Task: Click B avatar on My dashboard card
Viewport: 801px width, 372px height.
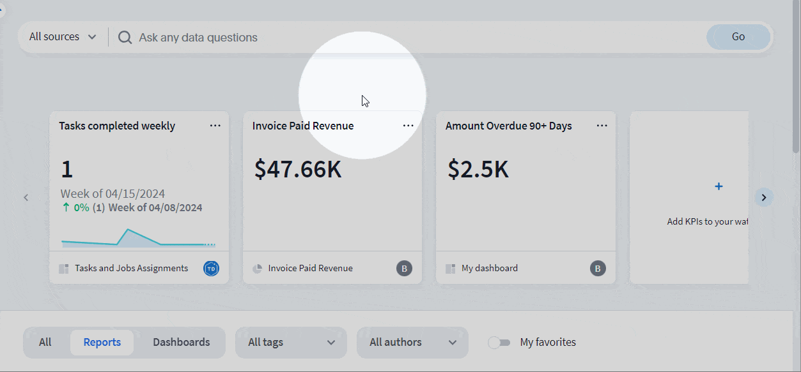Action: (x=597, y=269)
